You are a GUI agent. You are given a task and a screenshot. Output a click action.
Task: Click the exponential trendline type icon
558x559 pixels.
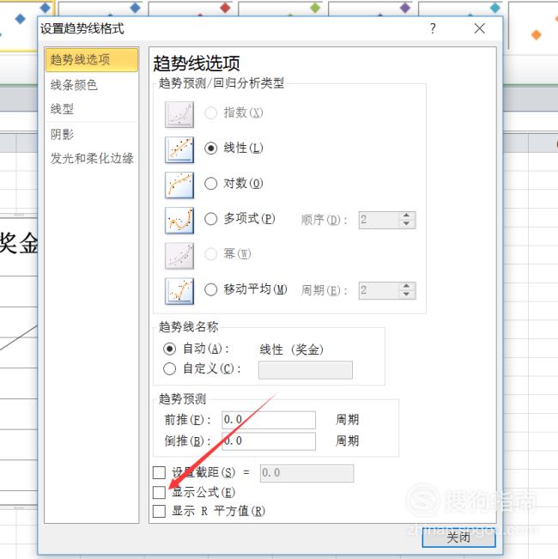[x=179, y=114]
